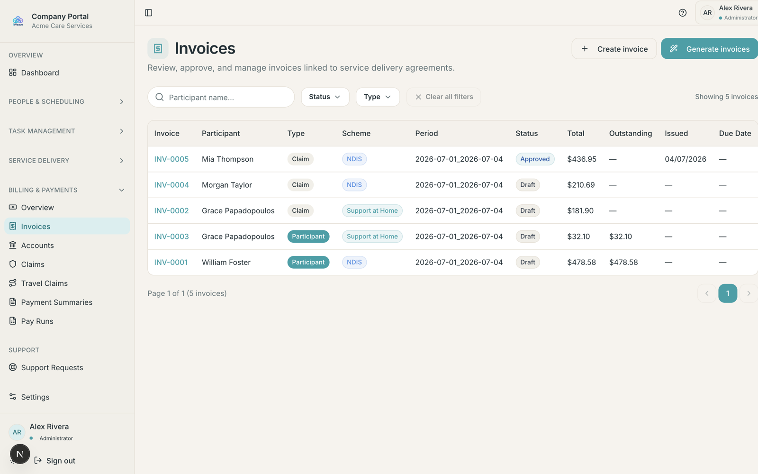Click the Invoices sidebar receipt icon

coord(13,226)
